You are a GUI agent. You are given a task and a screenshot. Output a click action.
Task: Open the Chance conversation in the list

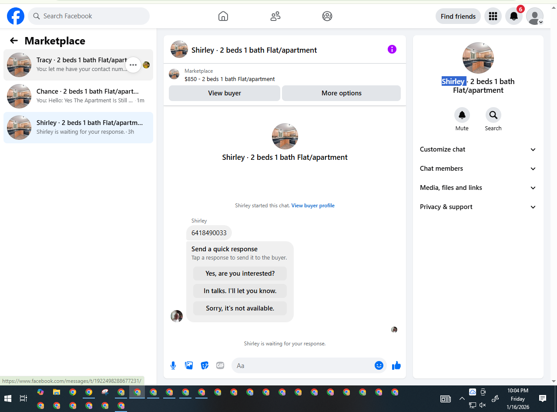tap(78, 96)
